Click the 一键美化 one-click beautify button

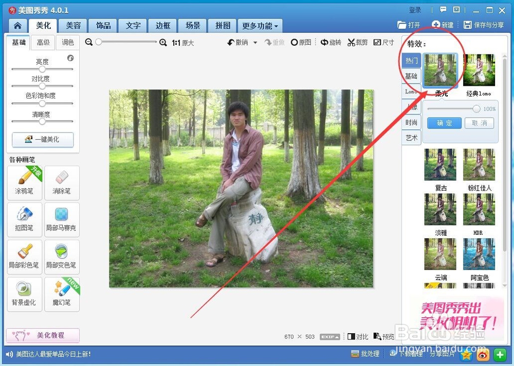[x=43, y=140]
